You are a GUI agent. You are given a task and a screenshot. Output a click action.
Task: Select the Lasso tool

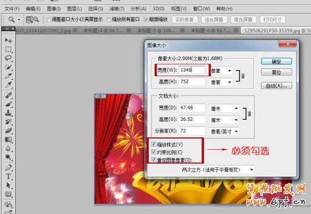pyautogui.click(x=8, y=58)
